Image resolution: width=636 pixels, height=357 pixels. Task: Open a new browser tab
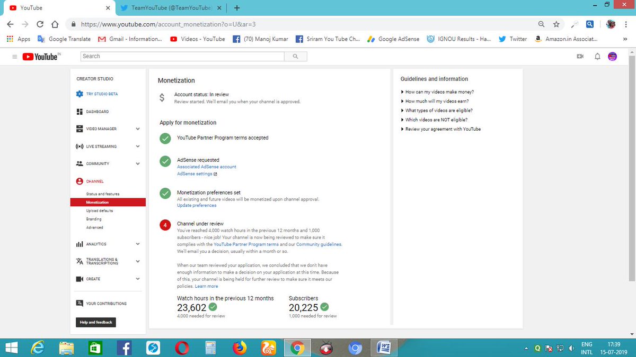(236, 8)
